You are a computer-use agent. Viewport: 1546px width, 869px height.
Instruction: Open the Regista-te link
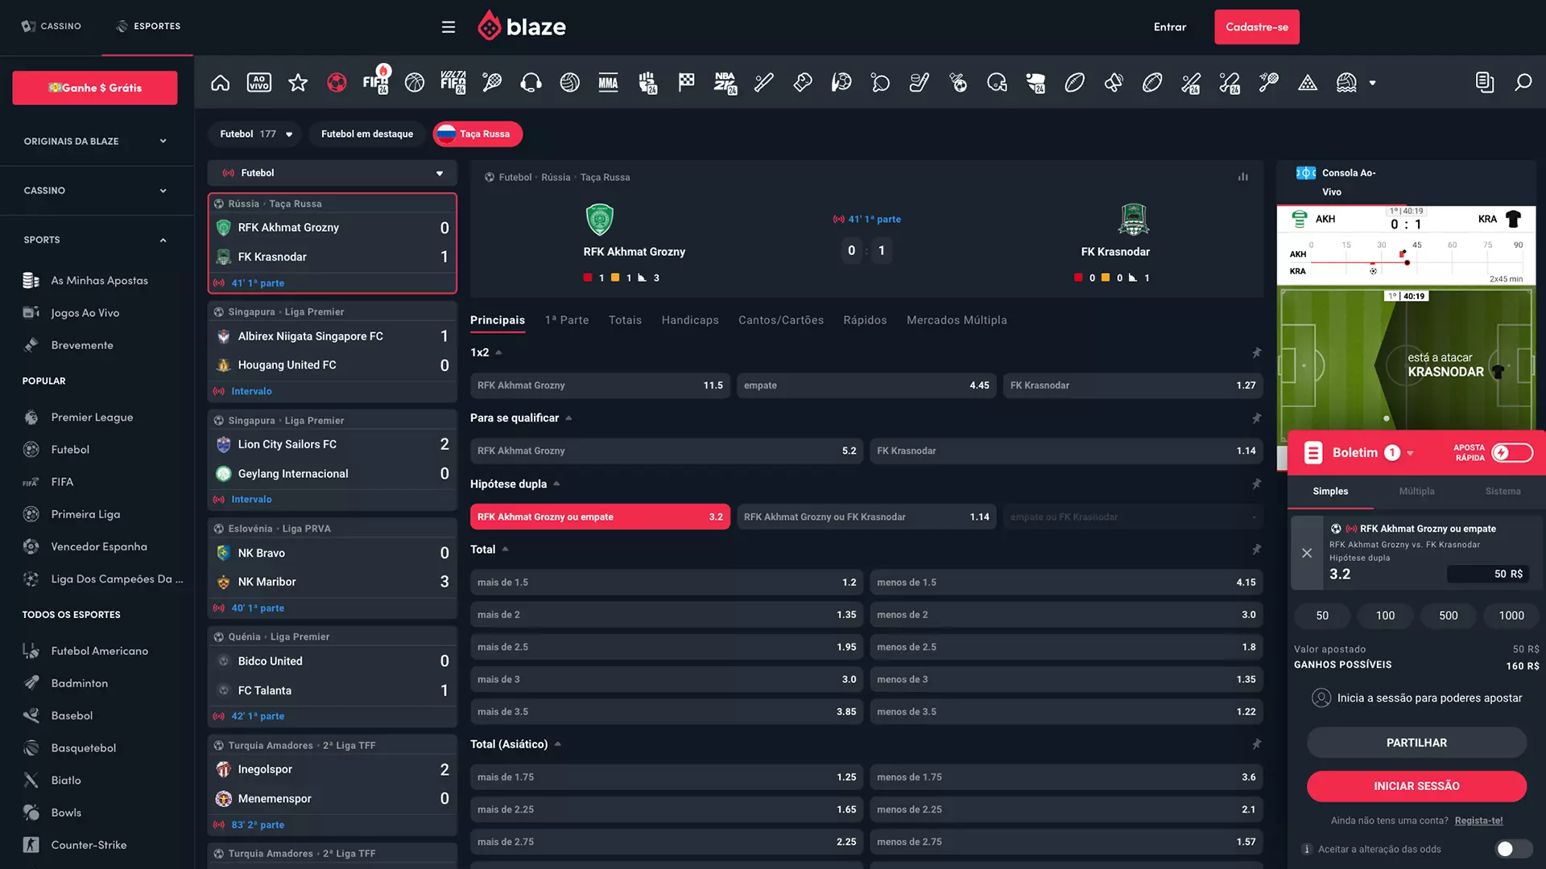click(1478, 821)
